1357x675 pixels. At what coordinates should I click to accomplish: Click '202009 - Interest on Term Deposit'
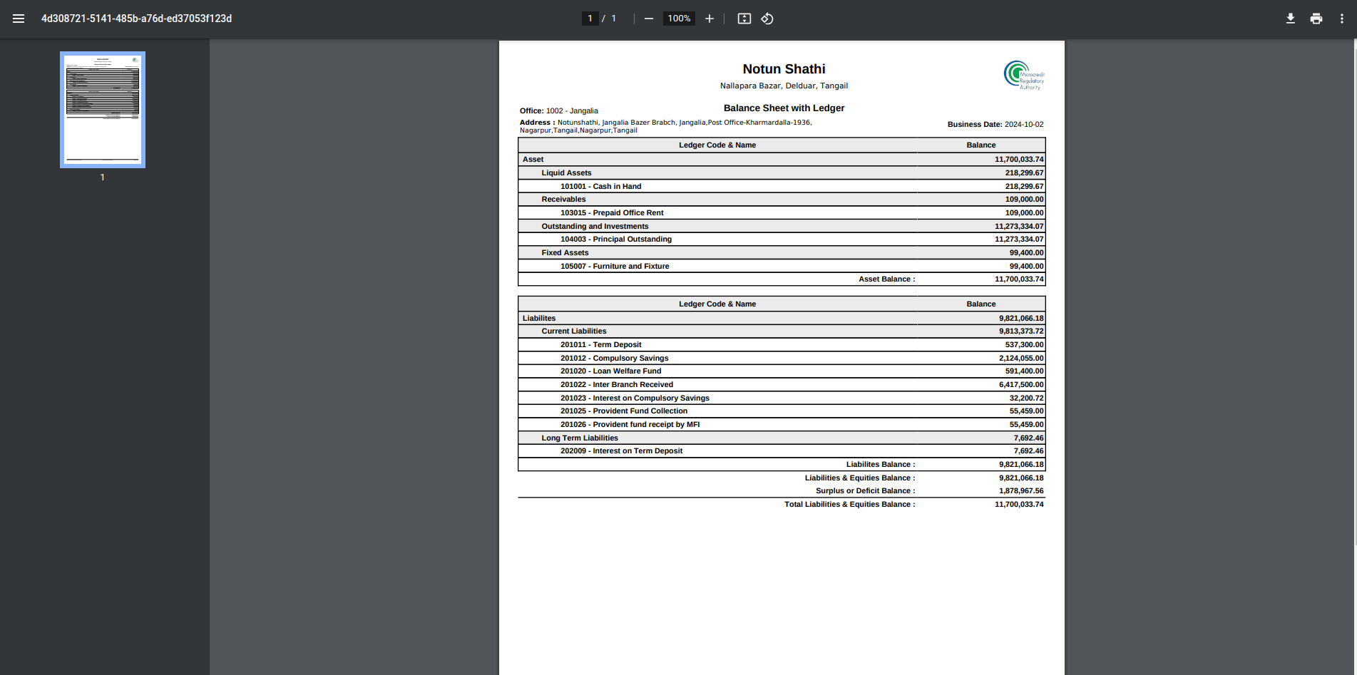[622, 451]
